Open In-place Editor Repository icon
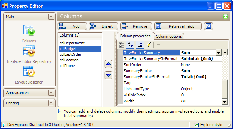 (x=29, y=51)
